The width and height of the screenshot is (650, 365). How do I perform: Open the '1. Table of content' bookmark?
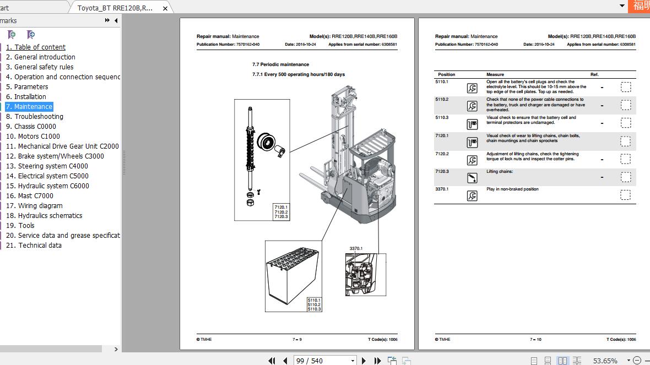coord(36,47)
